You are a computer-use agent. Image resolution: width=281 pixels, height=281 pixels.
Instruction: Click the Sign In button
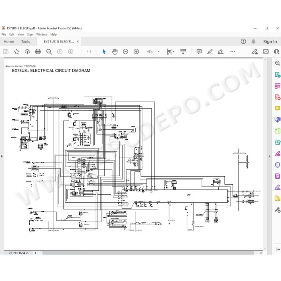[270, 42]
